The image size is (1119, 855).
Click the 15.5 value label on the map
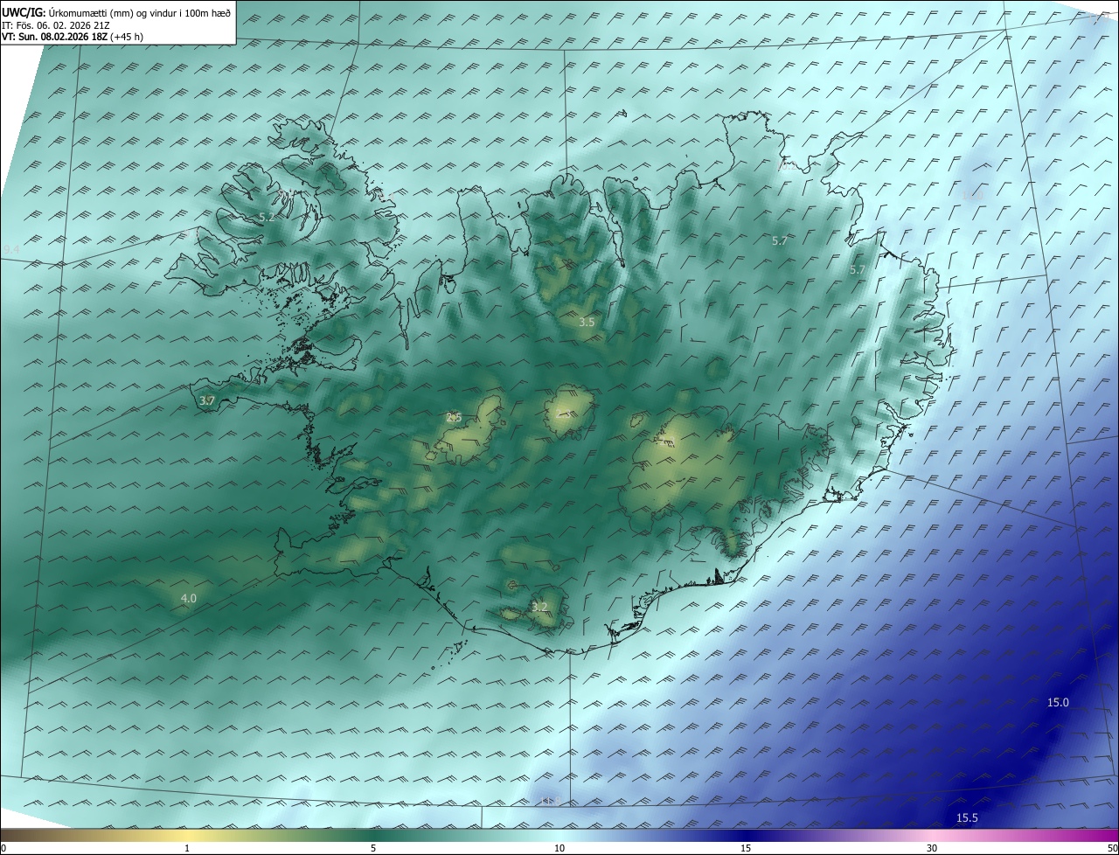(x=967, y=818)
